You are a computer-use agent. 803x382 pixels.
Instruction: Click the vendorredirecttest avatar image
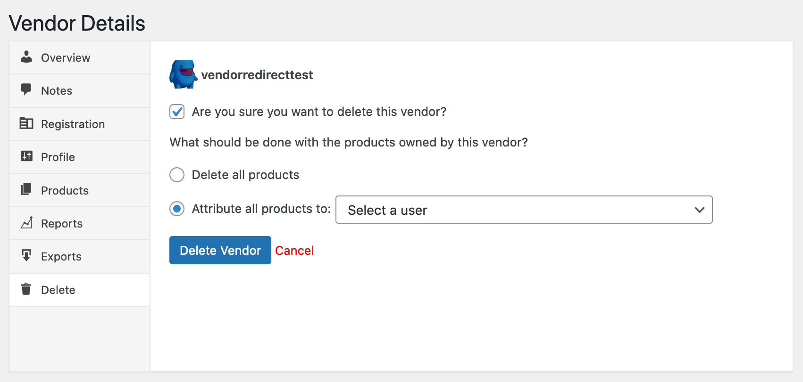coord(183,74)
